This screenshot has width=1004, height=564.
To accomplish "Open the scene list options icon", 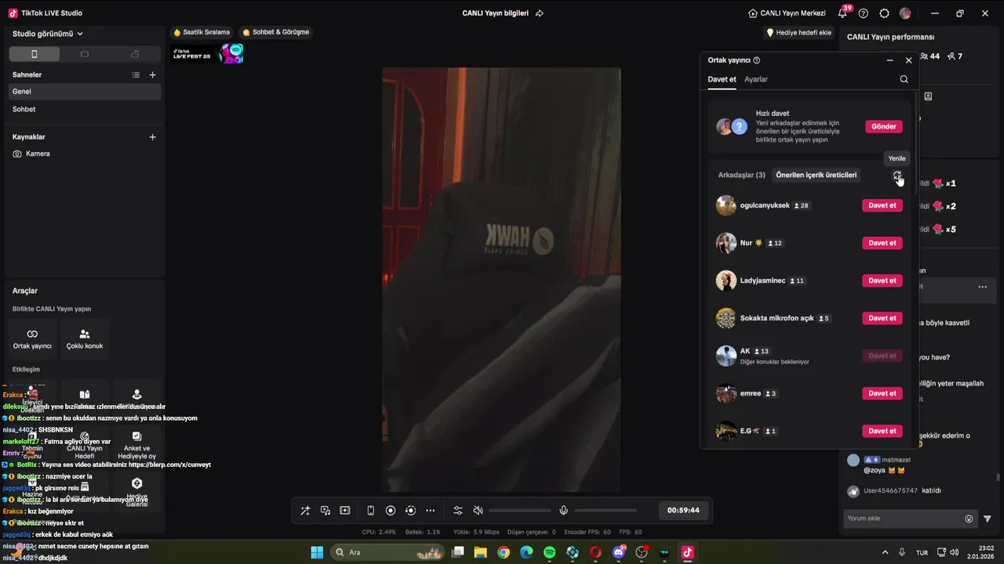I will (x=136, y=75).
